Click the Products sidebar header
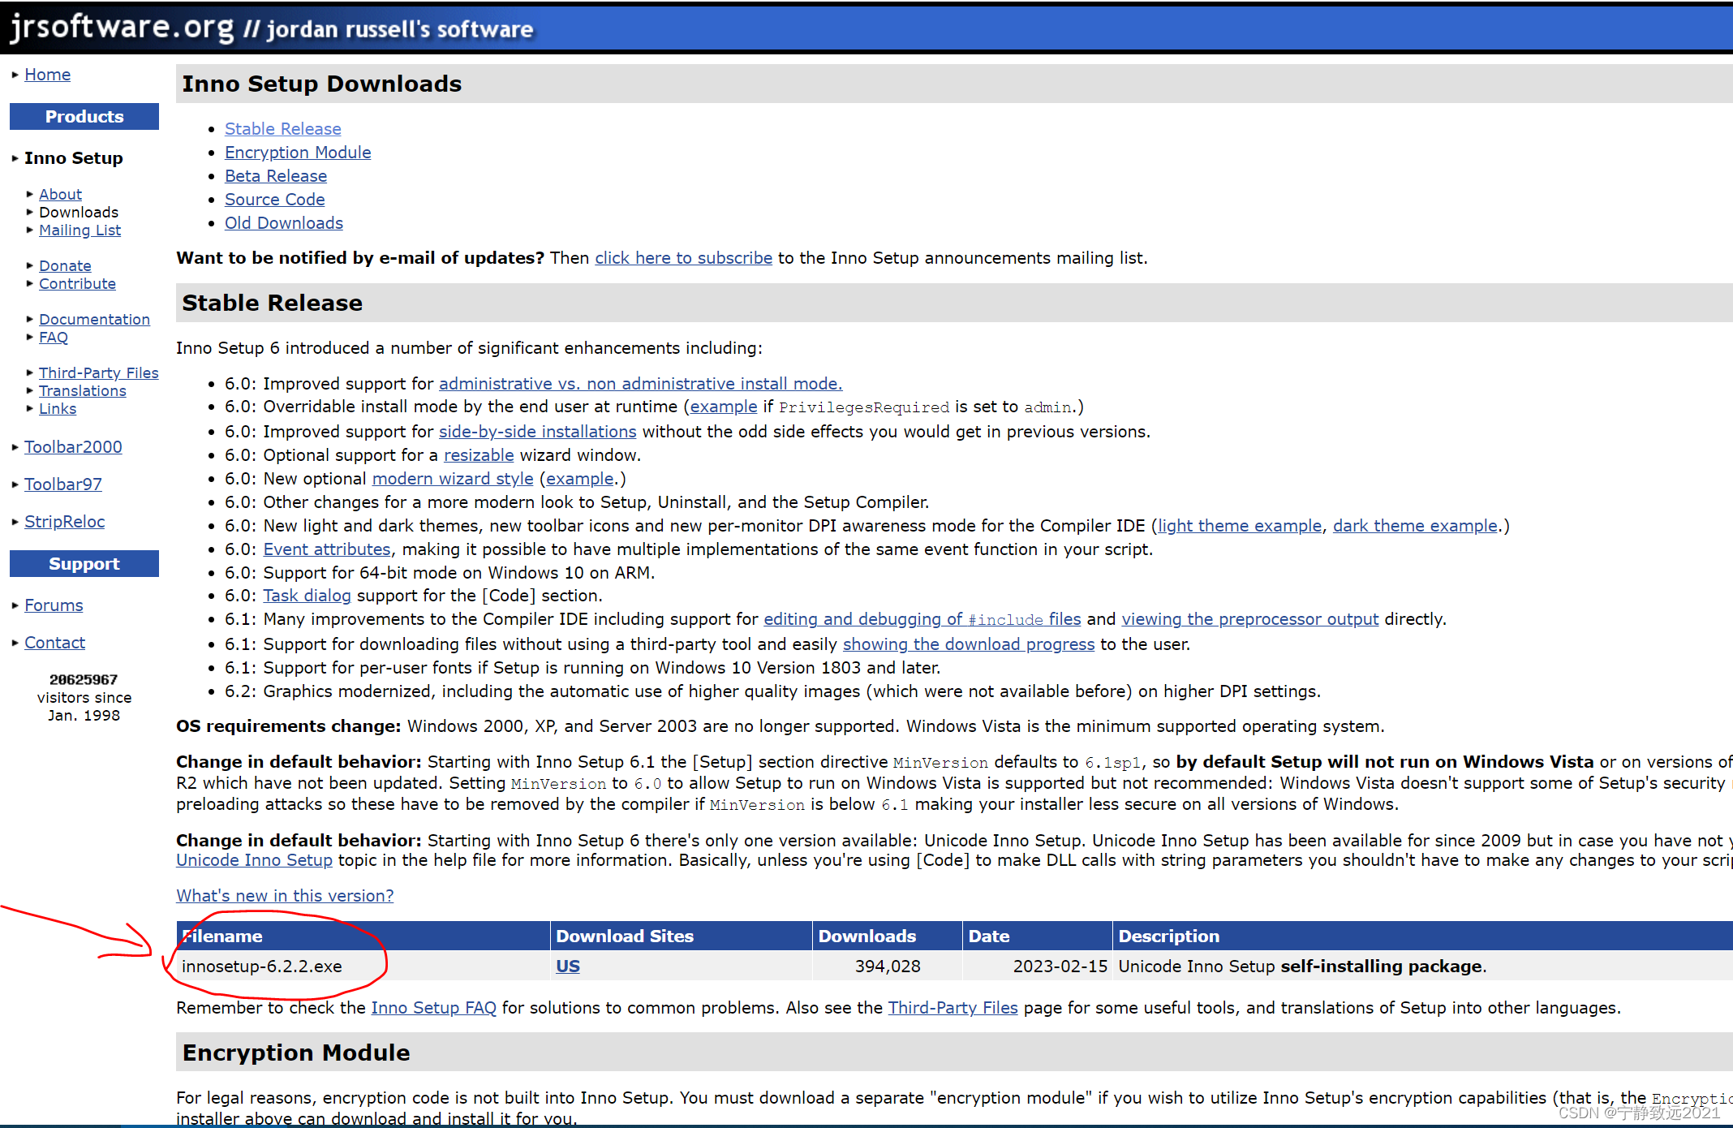Screen dimensions: 1733x1128 tap(84, 117)
